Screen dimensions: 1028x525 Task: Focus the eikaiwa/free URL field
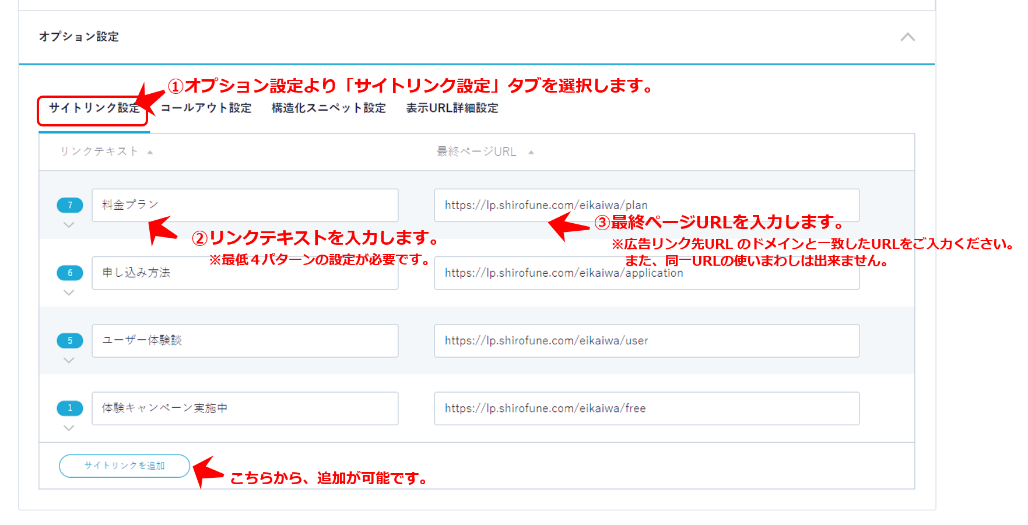pos(647,408)
